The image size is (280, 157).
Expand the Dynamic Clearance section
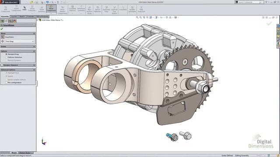(x=34, y=65)
